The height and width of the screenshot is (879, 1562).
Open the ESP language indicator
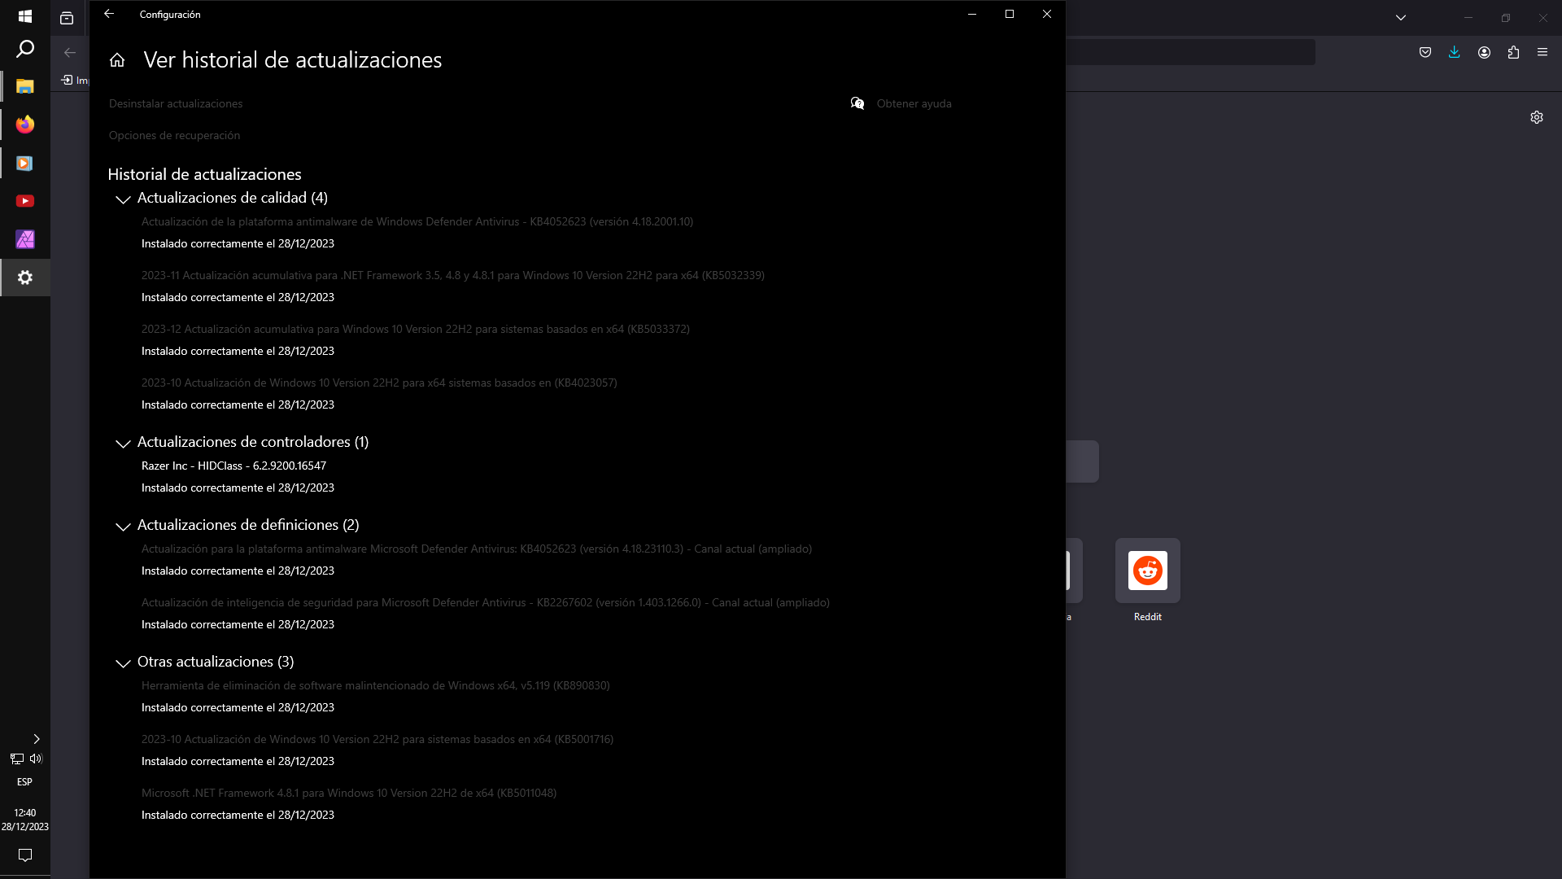point(25,782)
